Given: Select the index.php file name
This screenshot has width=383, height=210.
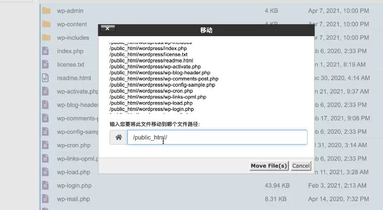Looking at the screenshot, I should click(x=70, y=51).
